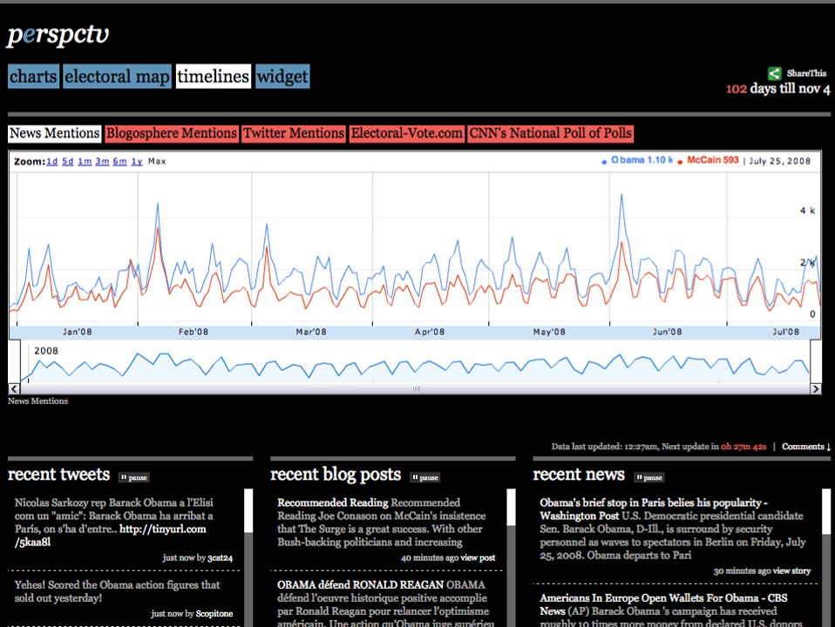Pause the recent news feed
Screen dimensions: 835x627
649,477
